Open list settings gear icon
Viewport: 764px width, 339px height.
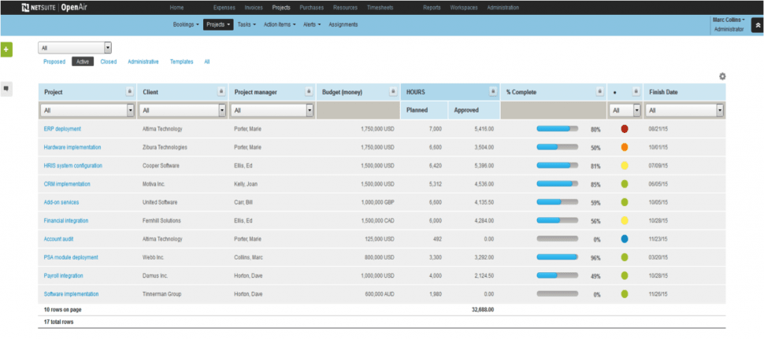(x=722, y=76)
